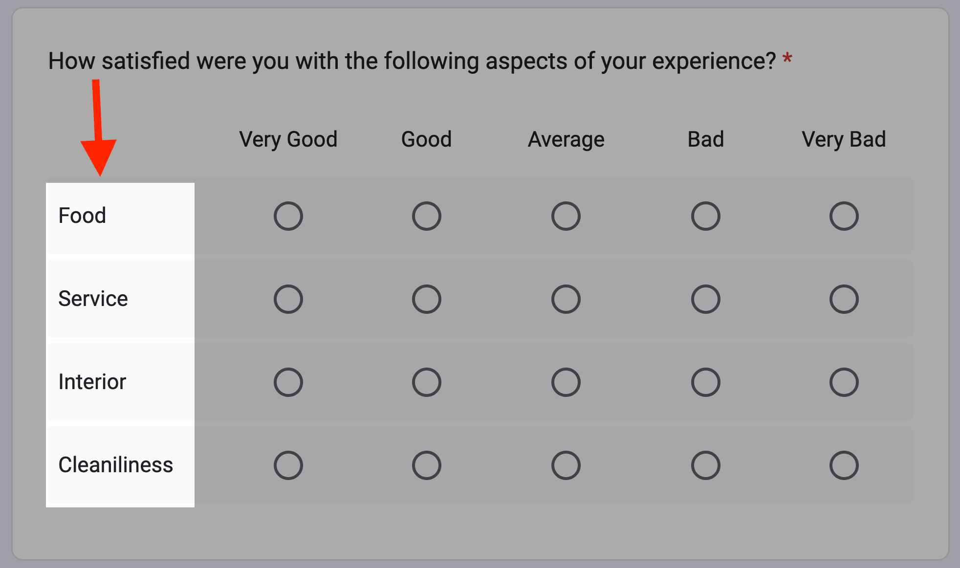Select Very Good for Interior

point(288,382)
